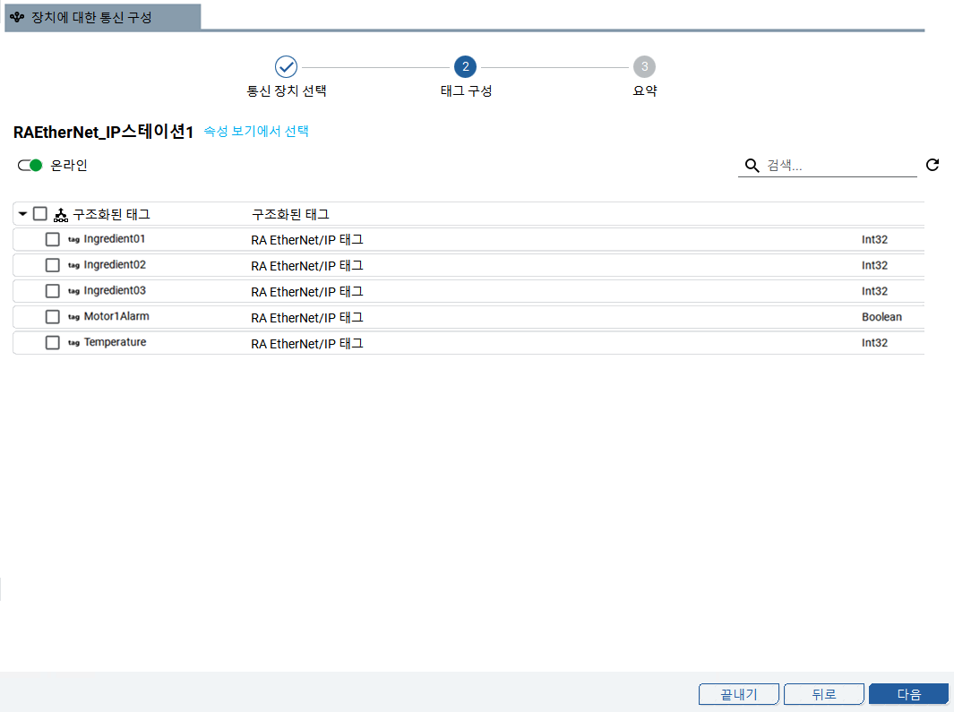The height and width of the screenshot is (712, 954).
Task: Click the tag icon beside Ingredient01
Action: [73, 240]
